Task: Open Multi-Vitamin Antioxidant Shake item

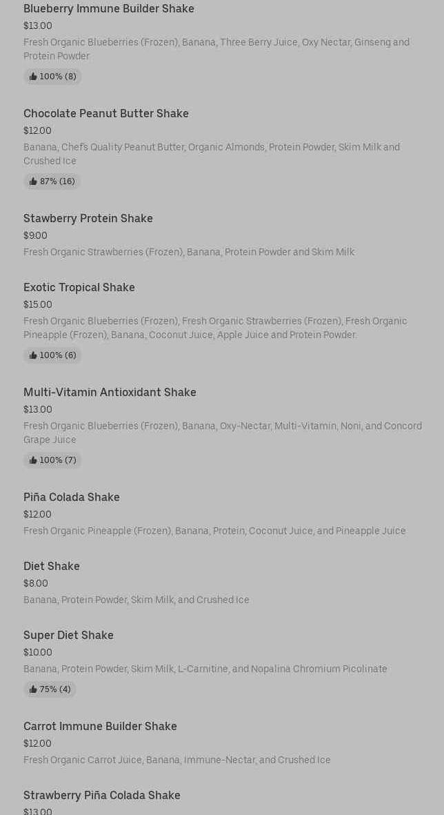Action: [110, 392]
